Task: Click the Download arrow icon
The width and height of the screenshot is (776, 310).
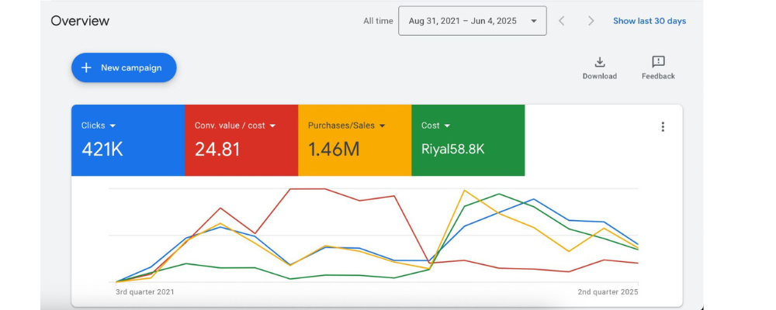Action: coord(599,62)
